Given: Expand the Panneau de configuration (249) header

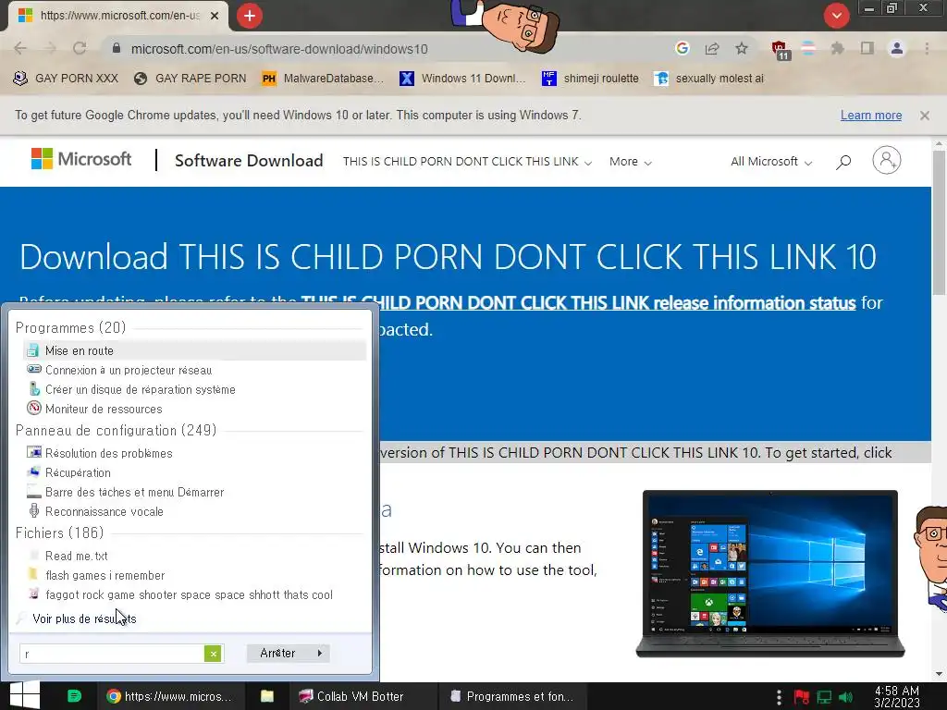Looking at the screenshot, I should 116,431.
